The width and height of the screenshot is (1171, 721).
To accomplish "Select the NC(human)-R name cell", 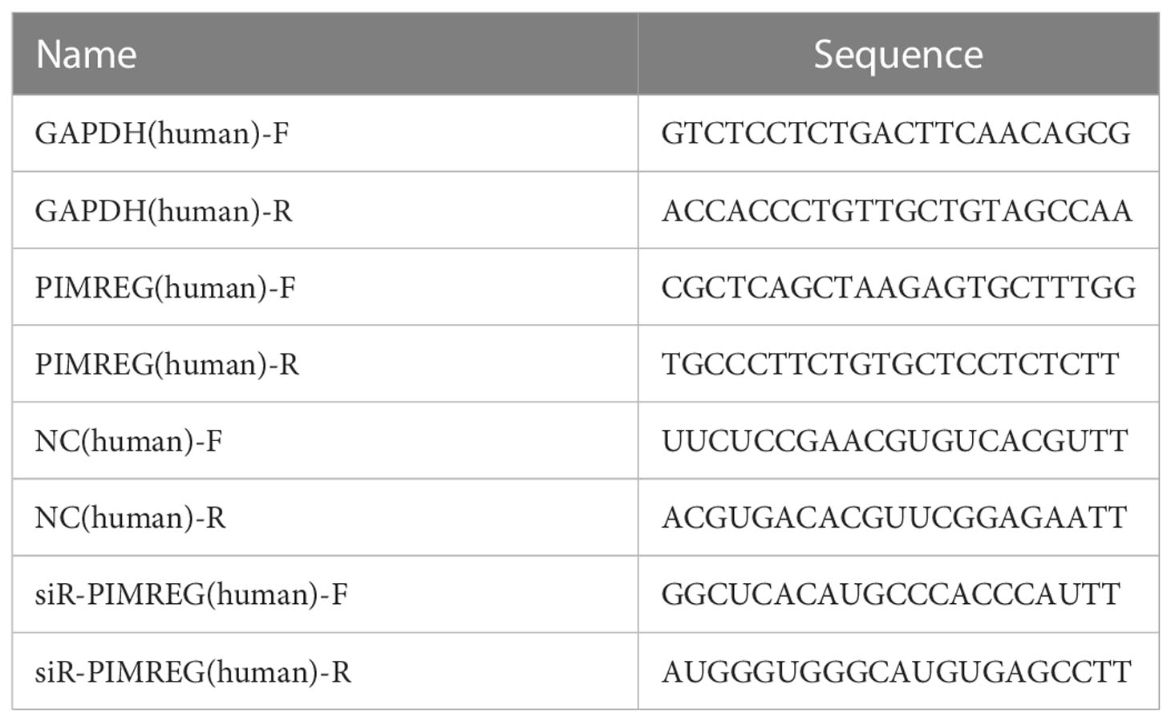I will pos(325,518).
